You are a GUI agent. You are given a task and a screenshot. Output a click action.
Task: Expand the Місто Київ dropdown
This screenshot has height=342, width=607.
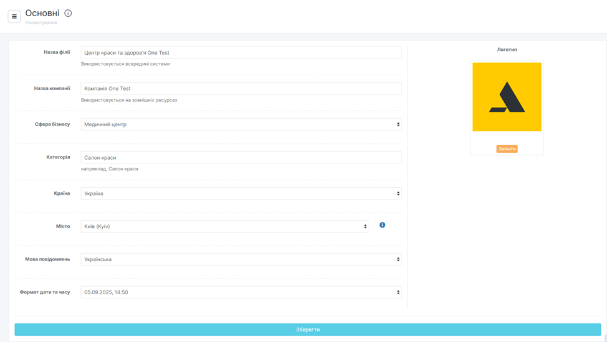[x=224, y=226]
